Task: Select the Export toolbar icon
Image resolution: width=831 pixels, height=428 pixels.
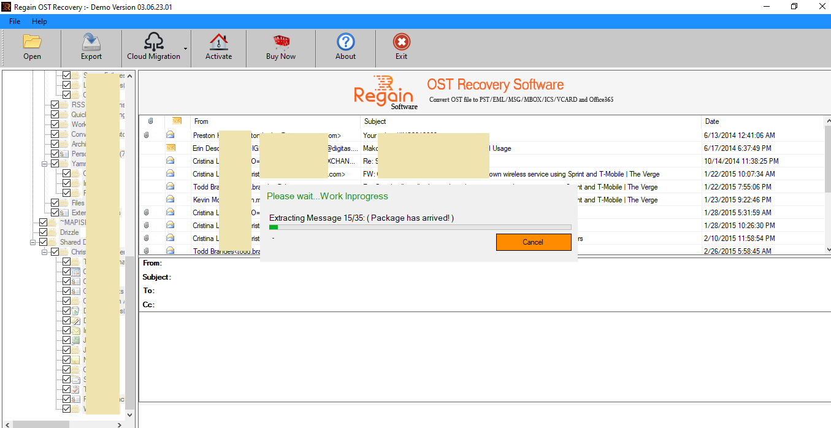Action: pyautogui.click(x=91, y=47)
